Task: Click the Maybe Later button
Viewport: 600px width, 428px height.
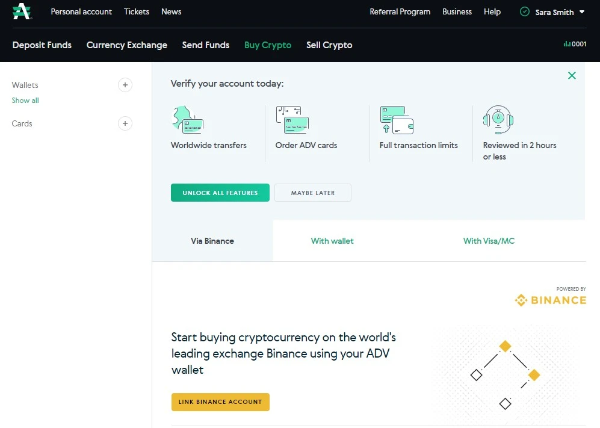Action: pyautogui.click(x=312, y=193)
